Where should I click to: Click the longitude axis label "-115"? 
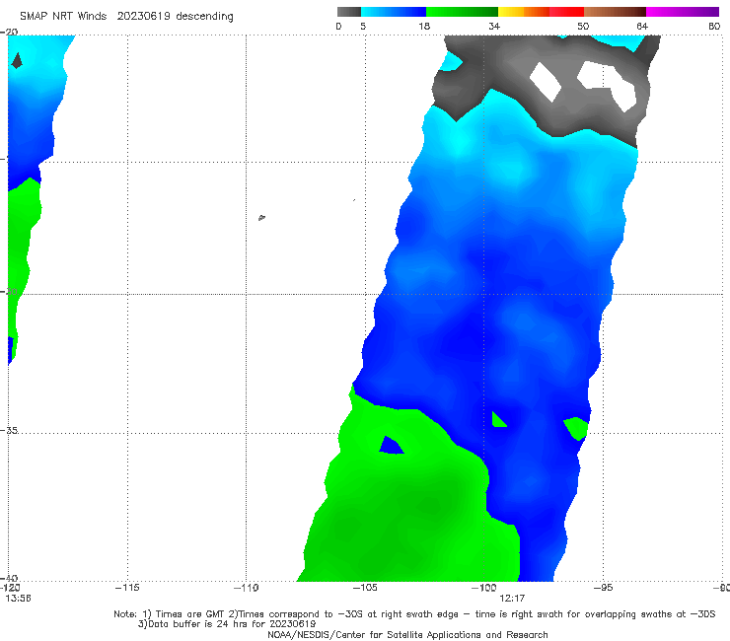[127, 588]
